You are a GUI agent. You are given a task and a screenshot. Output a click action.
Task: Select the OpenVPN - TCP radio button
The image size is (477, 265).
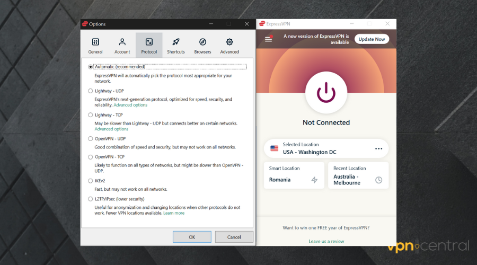91,157
